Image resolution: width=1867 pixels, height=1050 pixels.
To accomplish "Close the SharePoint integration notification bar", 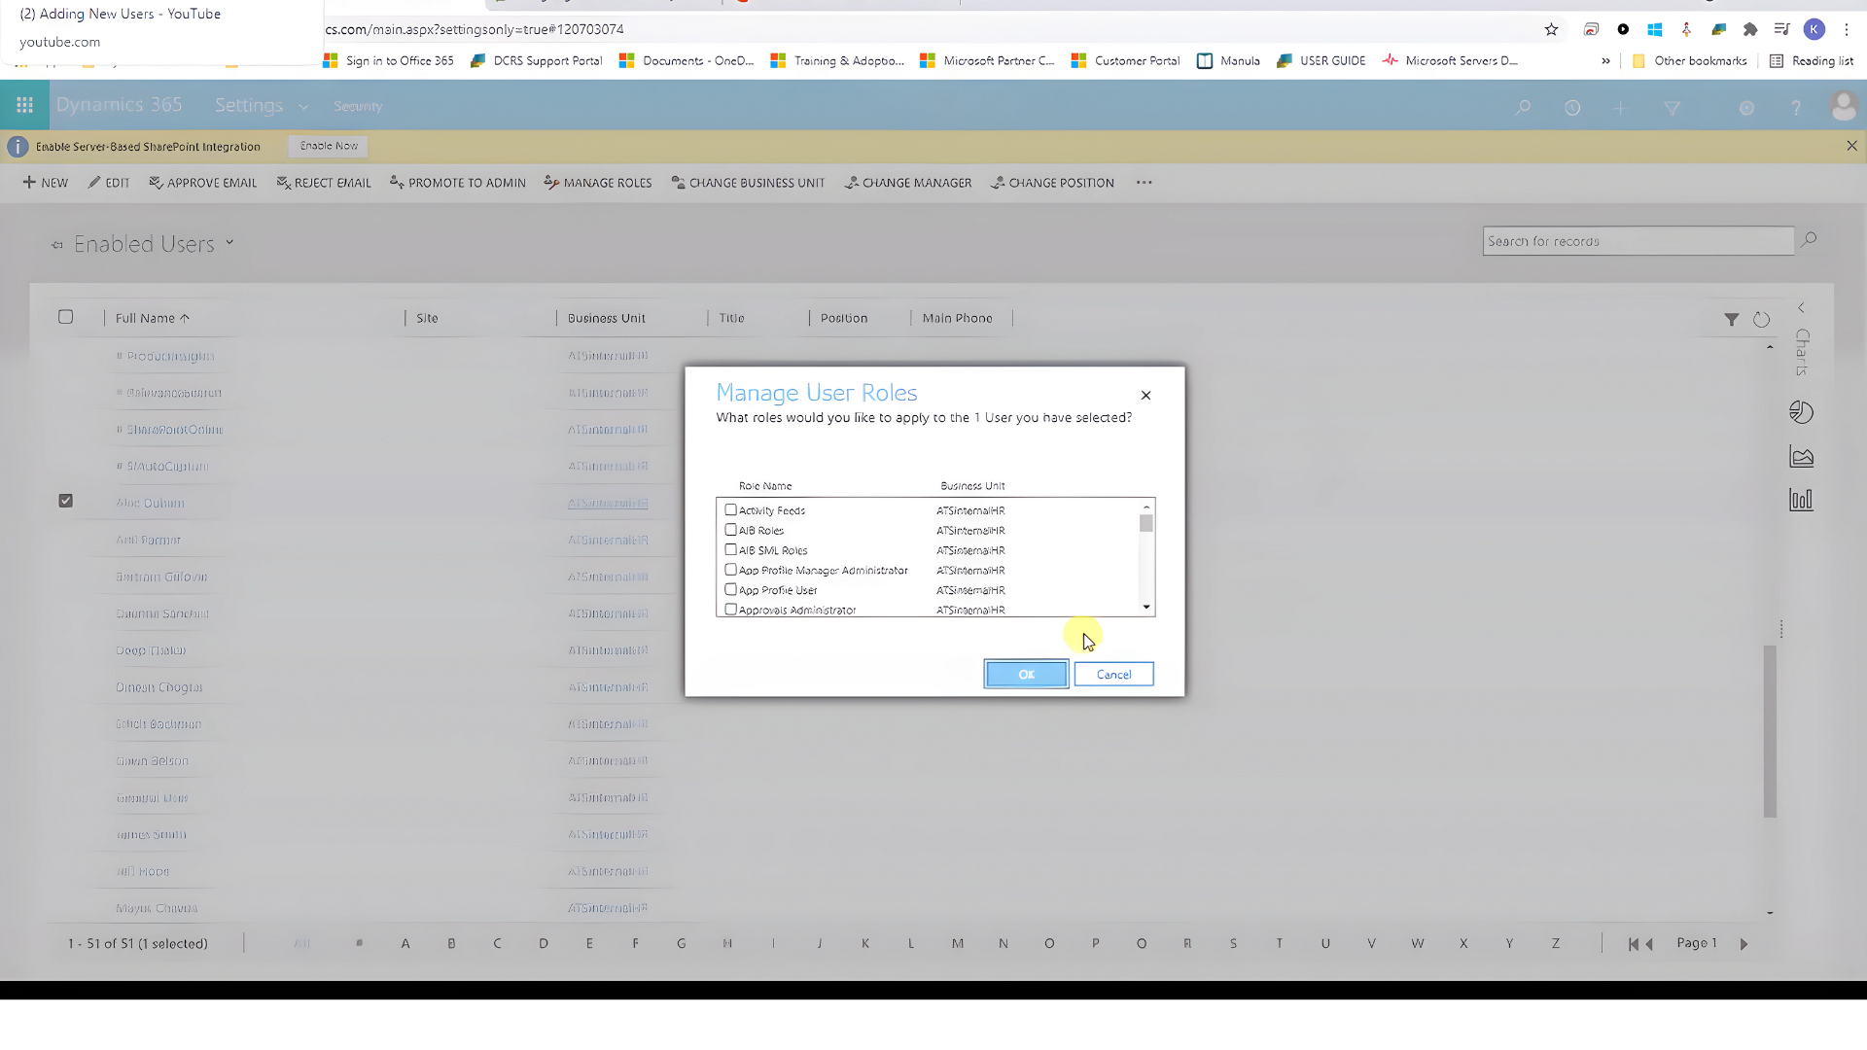I will coord(1851,146).
